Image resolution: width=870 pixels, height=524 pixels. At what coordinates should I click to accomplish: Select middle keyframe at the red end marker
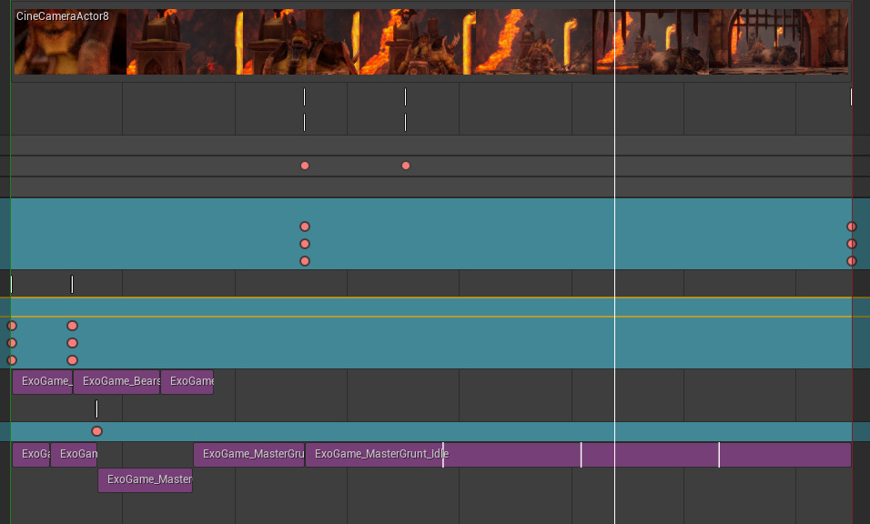(852, 244)
